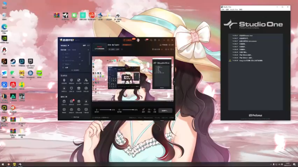Collapse the side panel arrow right of the preview
Image resolution: width=298 pixels, height=167 pixels.
coord(174,82)
